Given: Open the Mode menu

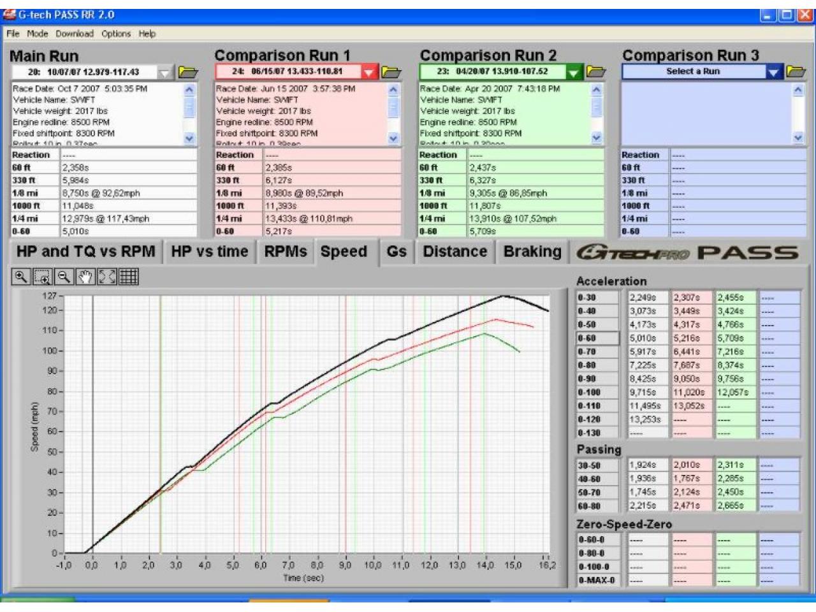Looking at the screenshot, I should click(x=37, y=34).
